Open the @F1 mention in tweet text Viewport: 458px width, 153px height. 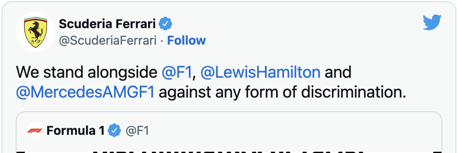[177, 72]
